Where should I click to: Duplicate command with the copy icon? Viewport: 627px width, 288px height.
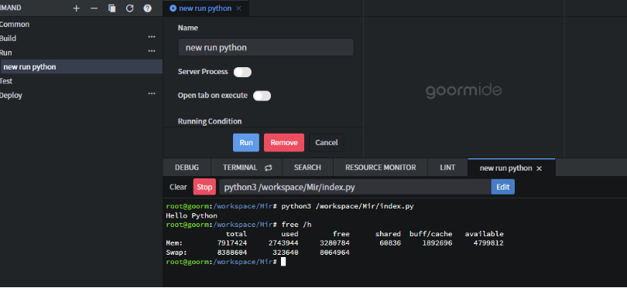pos(112,8)
